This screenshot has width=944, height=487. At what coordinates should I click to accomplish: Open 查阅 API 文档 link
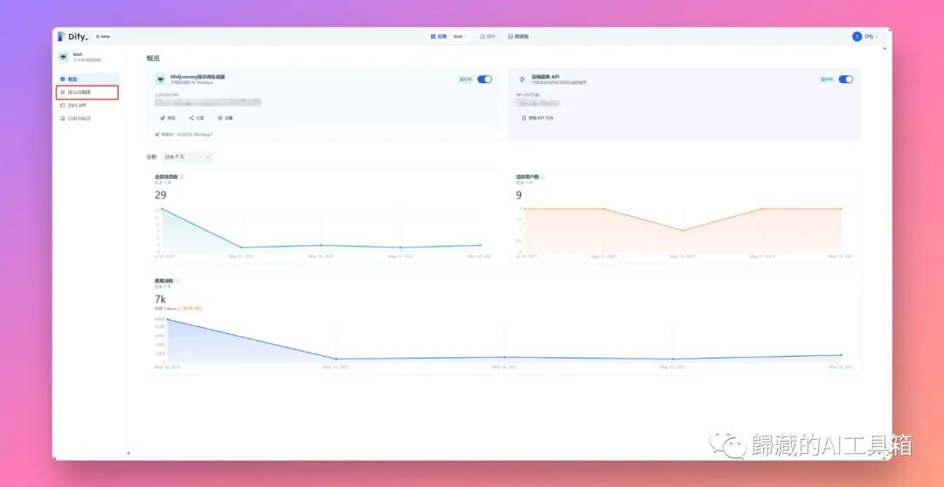click(538, 118)
